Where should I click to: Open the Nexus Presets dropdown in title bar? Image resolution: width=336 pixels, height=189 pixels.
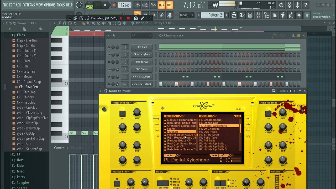coord(283,91)
